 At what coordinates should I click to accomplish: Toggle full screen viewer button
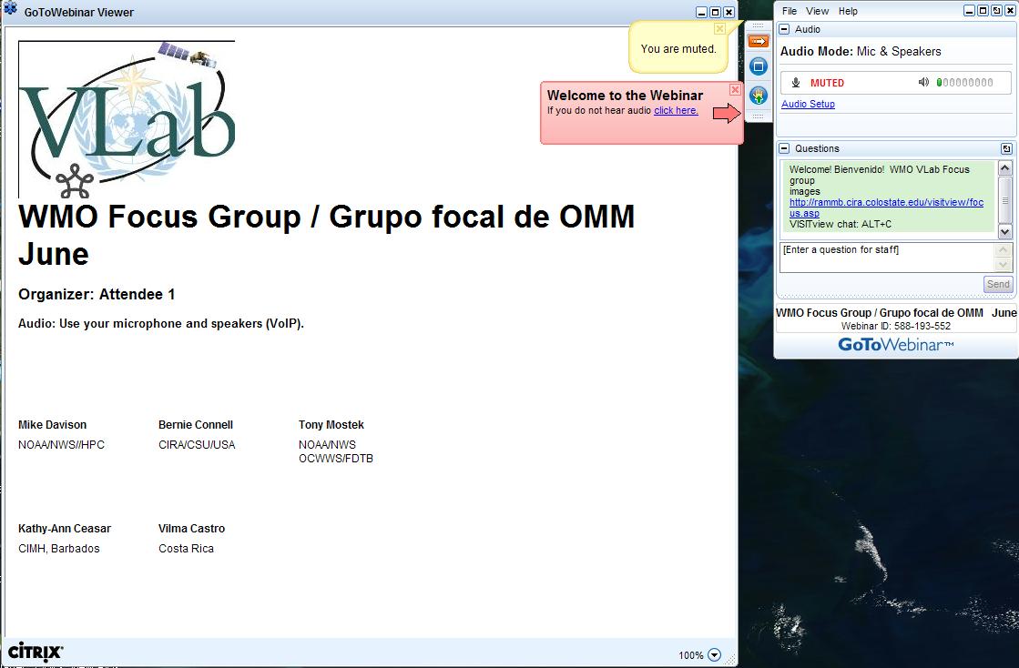(x=759, y=66)
